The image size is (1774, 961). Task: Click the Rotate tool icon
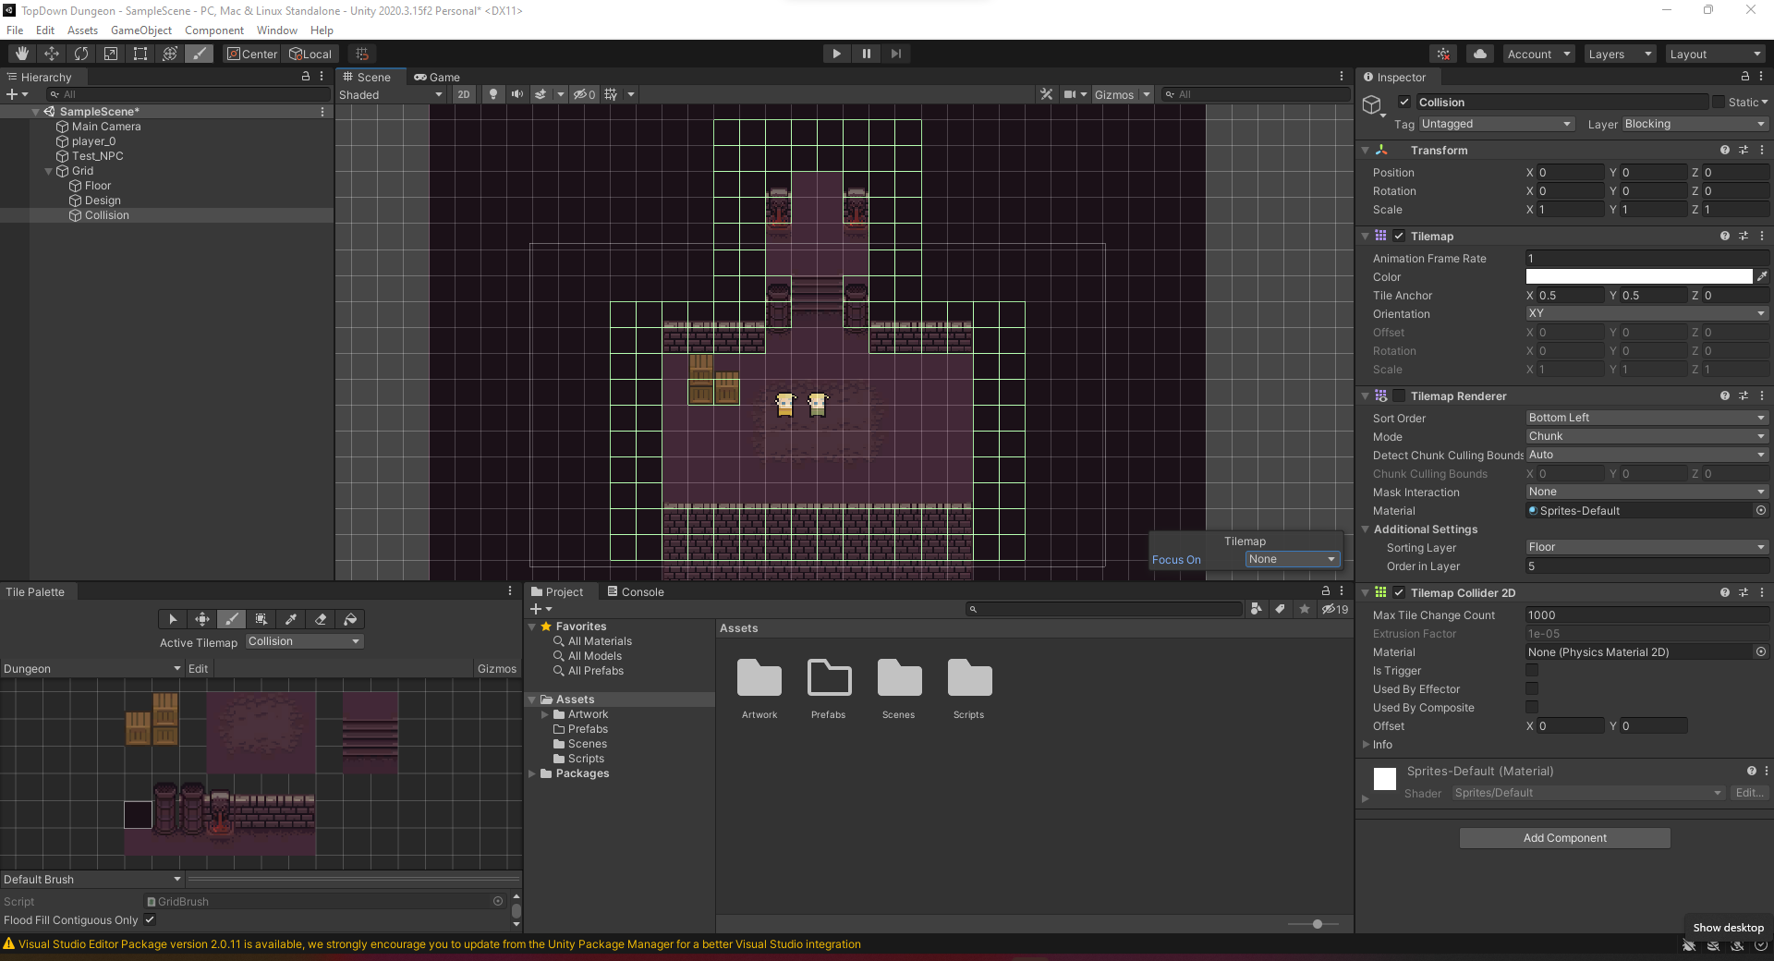tap(81, 54)
